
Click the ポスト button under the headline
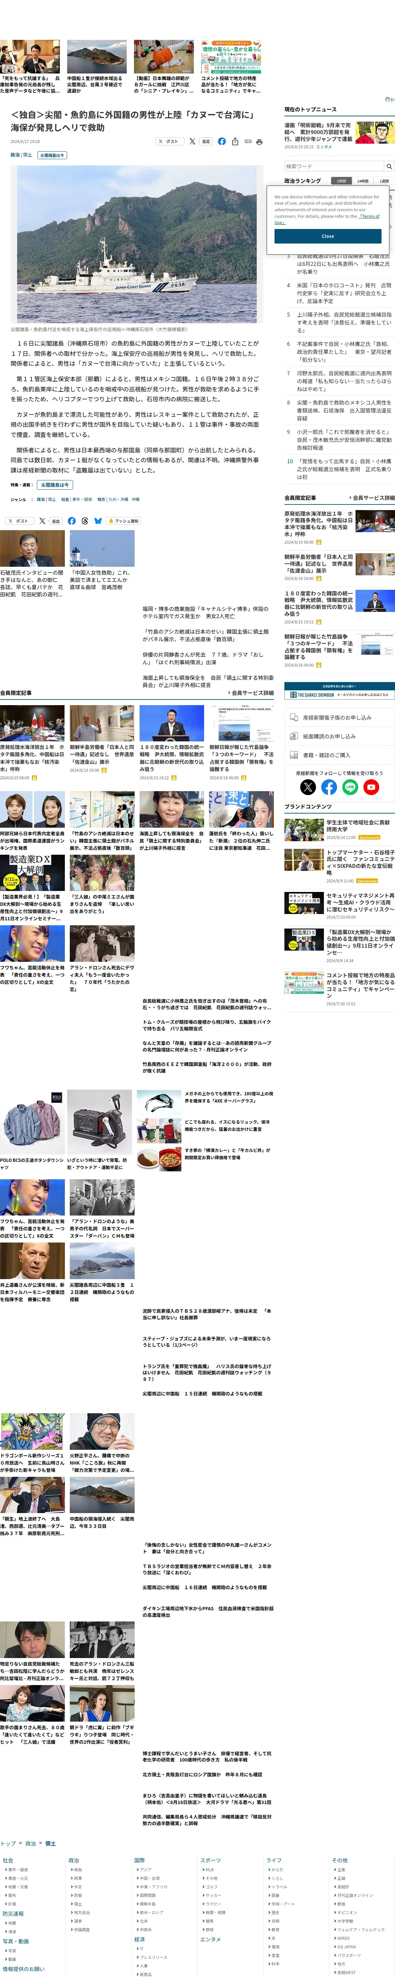[169, 141]
